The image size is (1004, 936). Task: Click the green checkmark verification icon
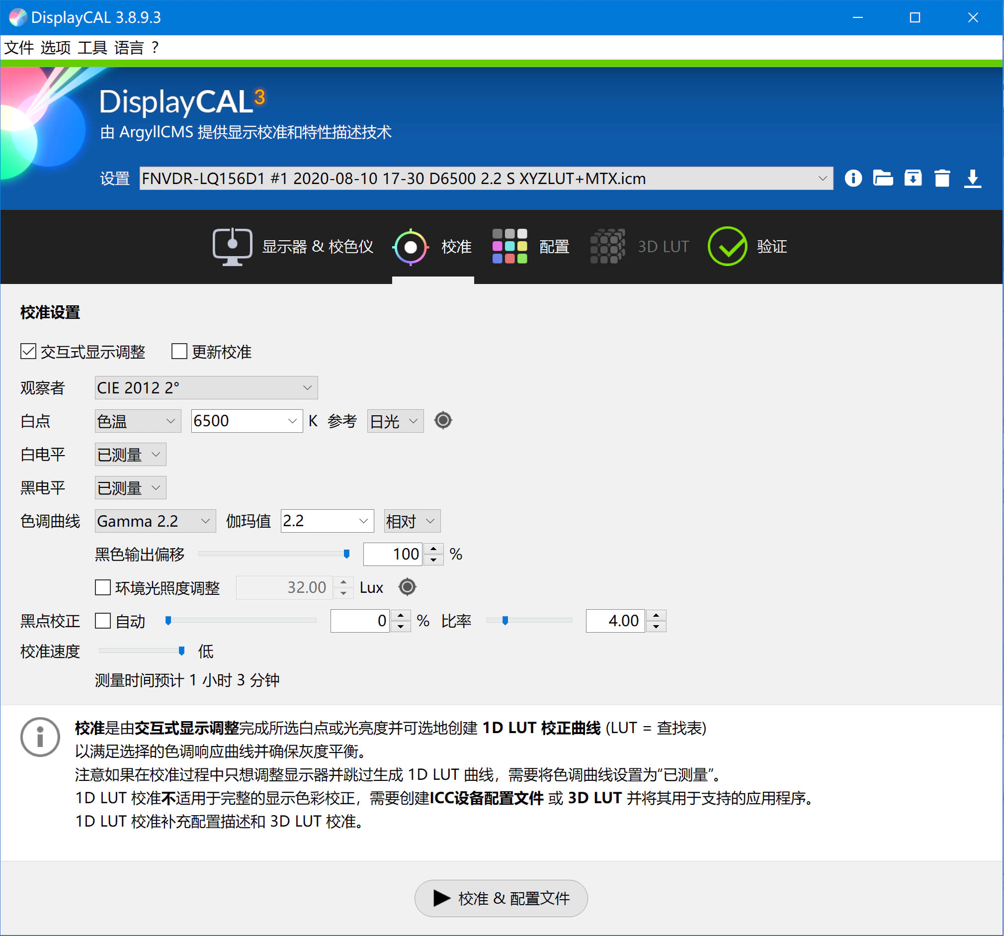[x=727, y=247]
